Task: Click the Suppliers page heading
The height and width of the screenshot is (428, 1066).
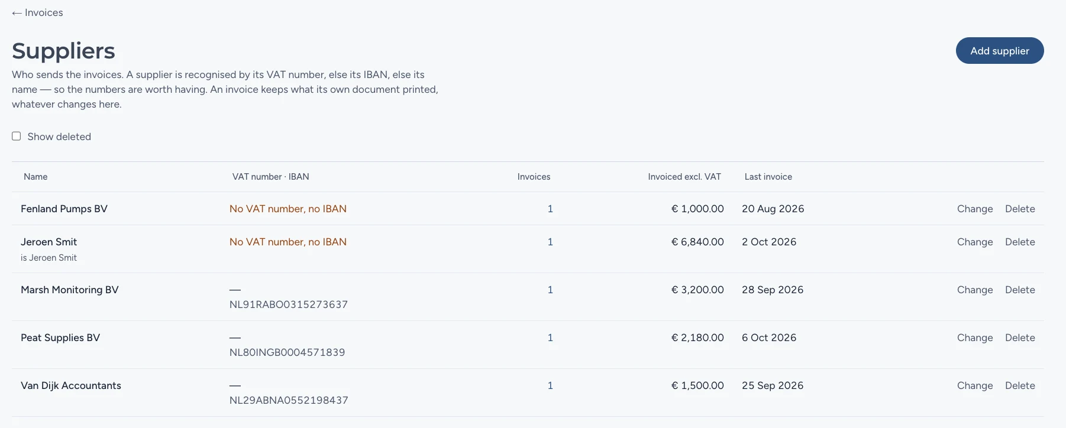Action: click(63, 51)
